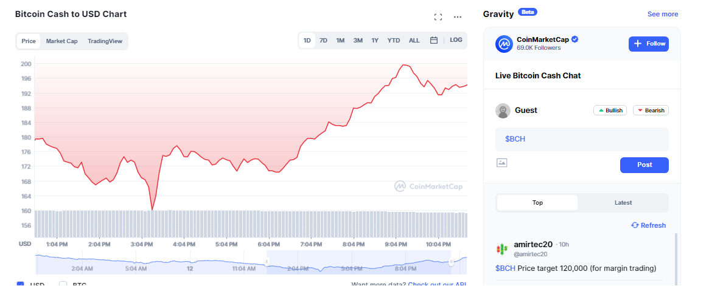Screen dimensions: 709x286
Task: Click the @amirtec20 handle
Action: coord(531,254)
